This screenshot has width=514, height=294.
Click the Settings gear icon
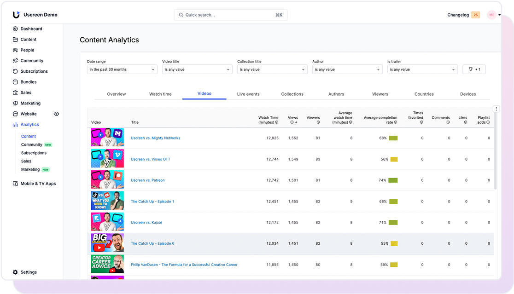[15, 272]
